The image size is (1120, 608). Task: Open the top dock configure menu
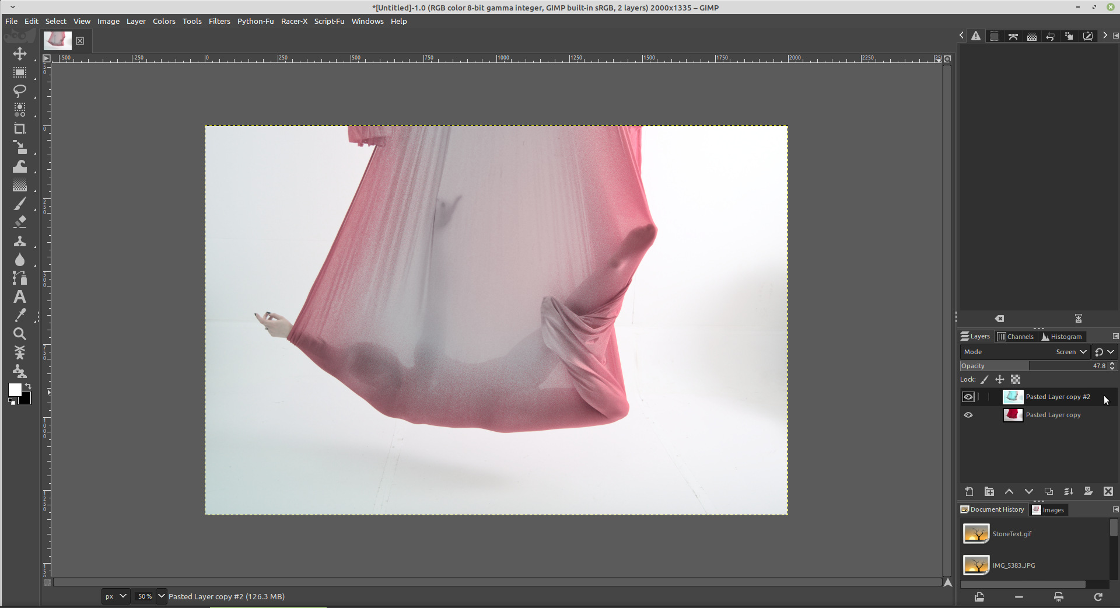1115,36
